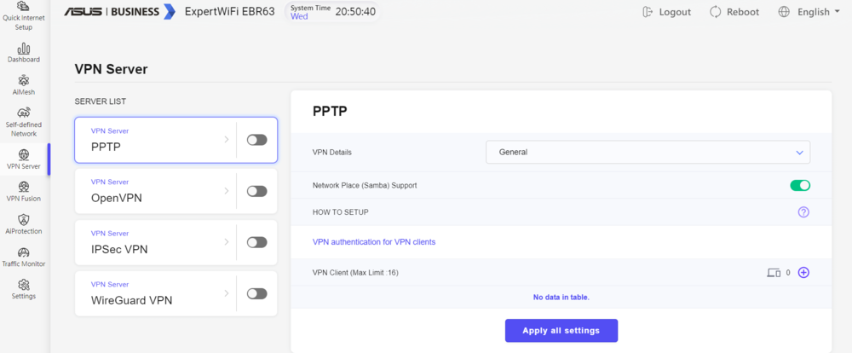This screenshot has width=852, height=353.
Task: Disable Network Place (Samba) Support toggle
Action: click(x=800, y=186)
